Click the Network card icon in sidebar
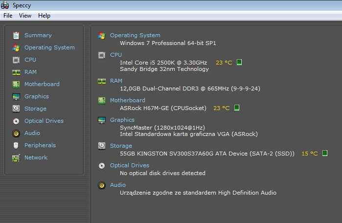The image size is (342, 223). pyautogui.click(x=16, y=158)
